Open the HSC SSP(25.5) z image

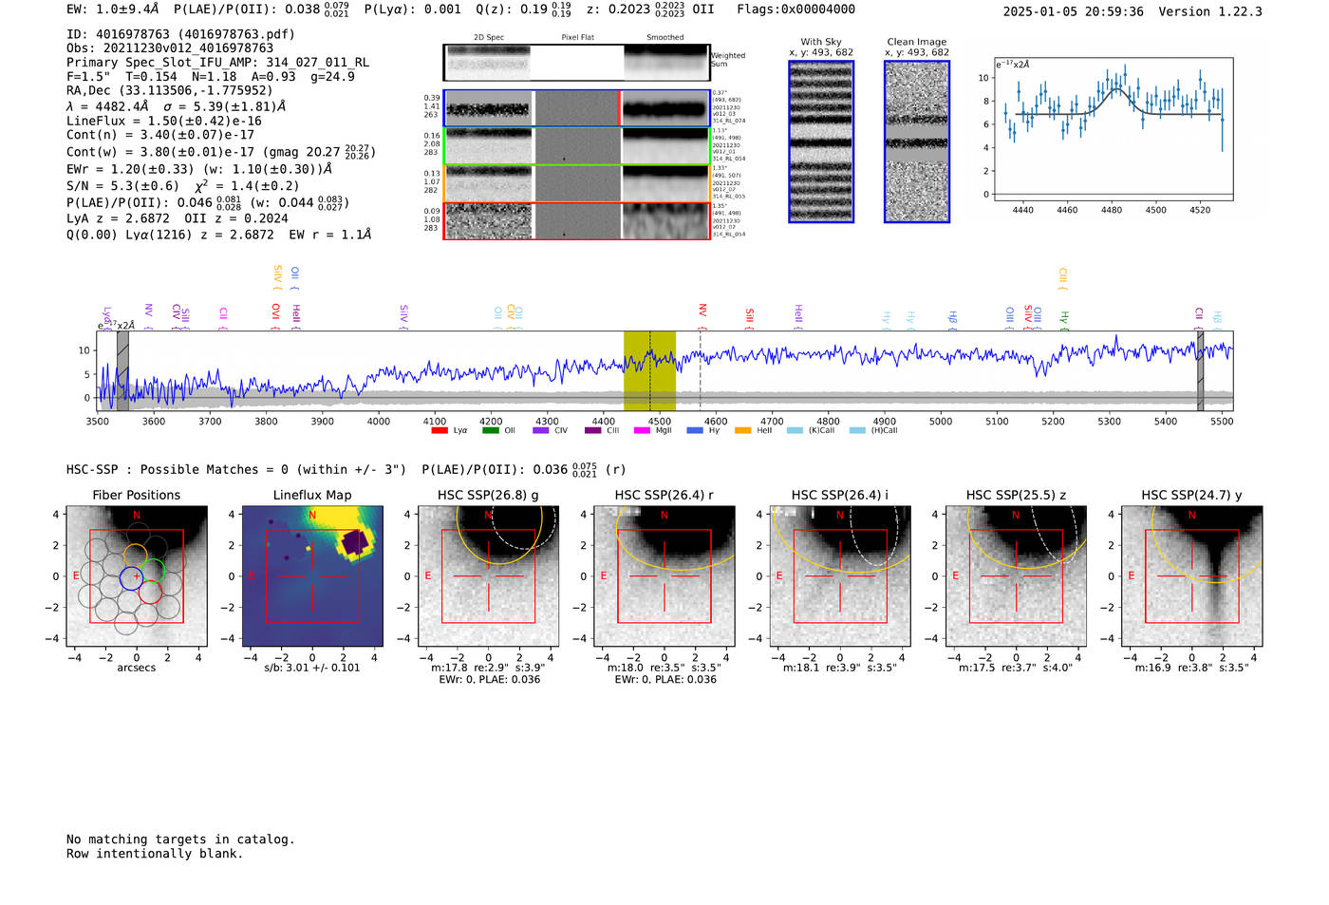(1016, 576)
